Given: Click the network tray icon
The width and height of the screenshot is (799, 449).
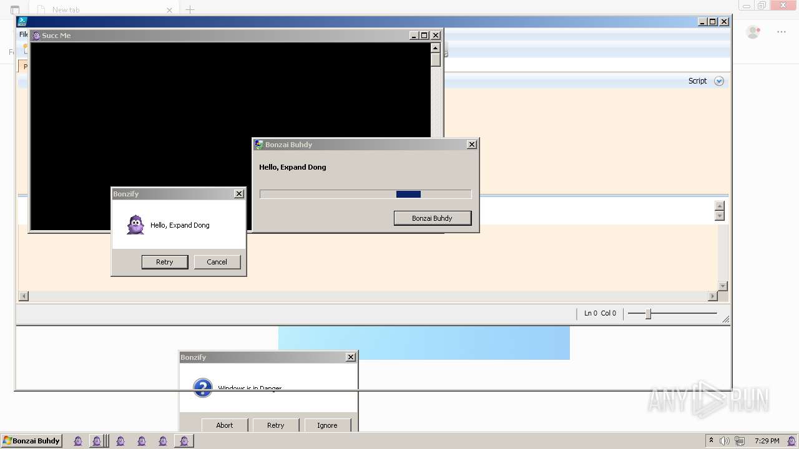Looking at the screenshot, I should 740,441.
